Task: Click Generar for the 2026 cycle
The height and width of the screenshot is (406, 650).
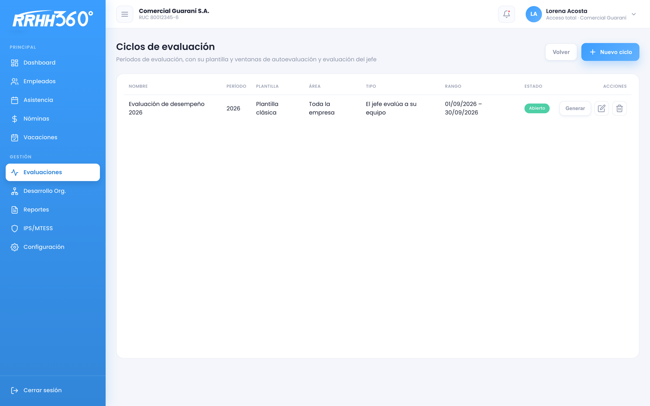Action: point(575,108)
